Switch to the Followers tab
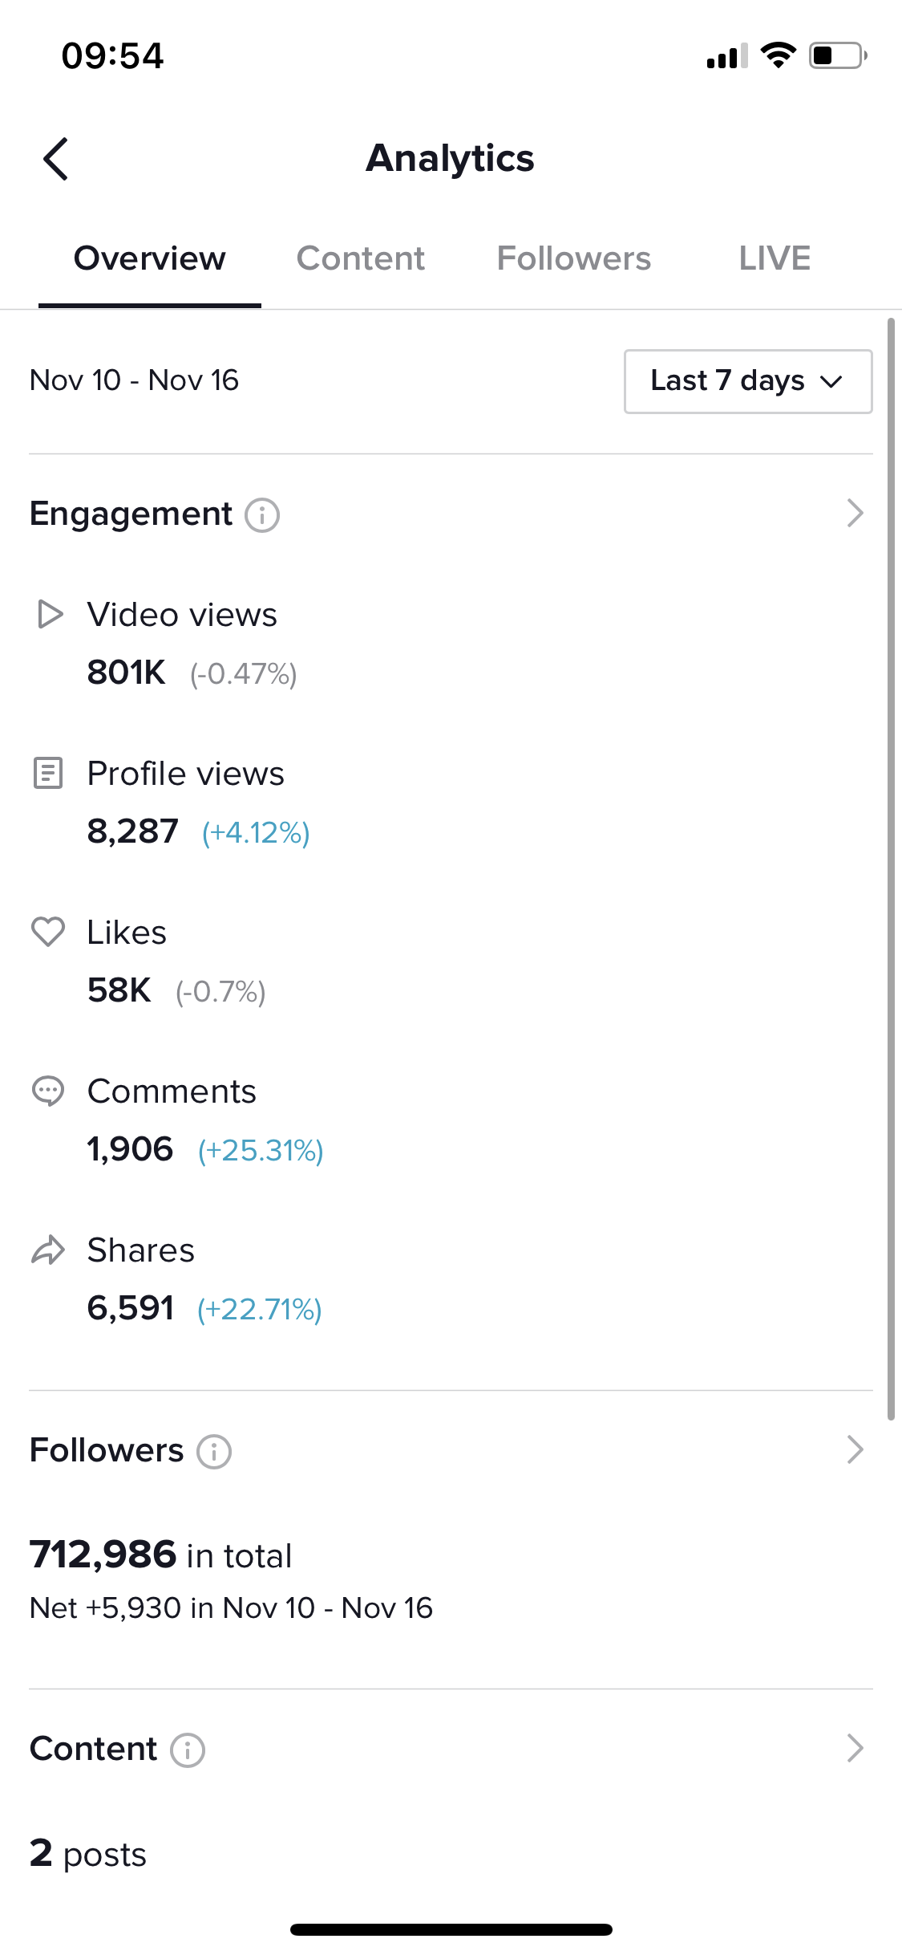The height and width of the screenshot is (1955, 902). [x=574, y=259]
